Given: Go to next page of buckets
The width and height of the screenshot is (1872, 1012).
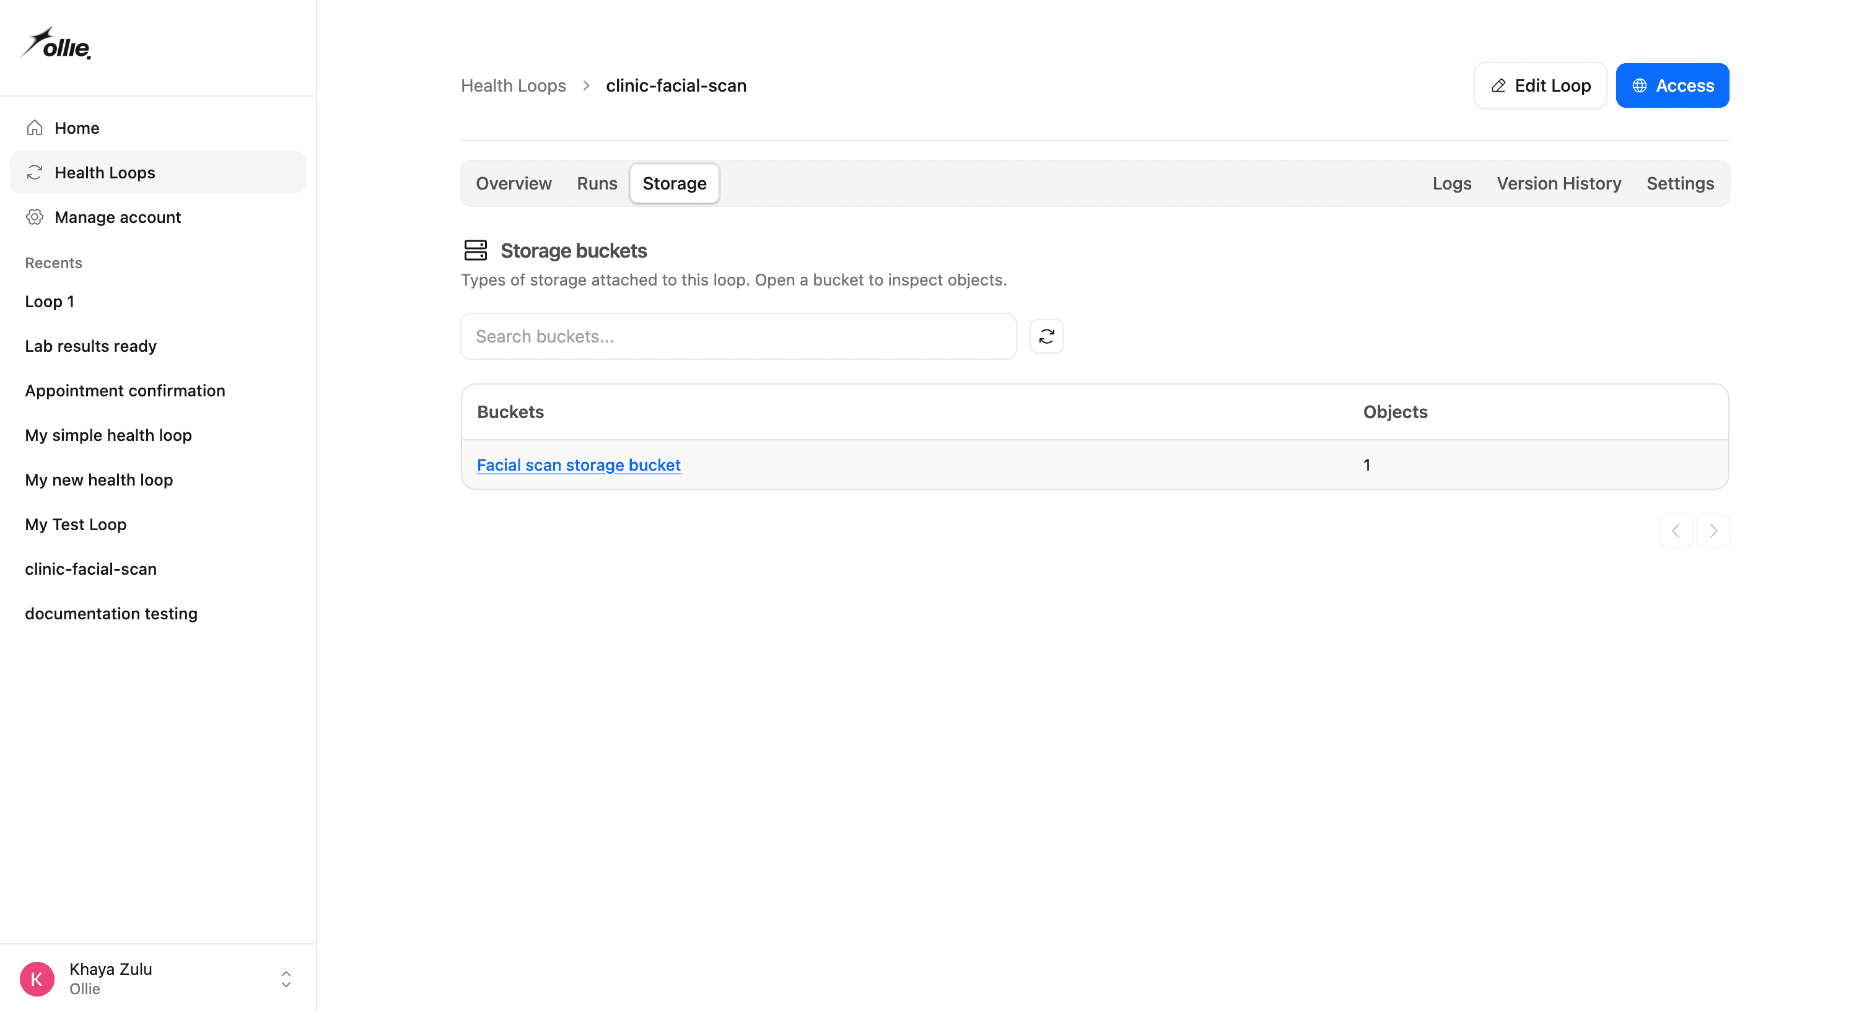Looking at the screenshot, I should 1713,531.
